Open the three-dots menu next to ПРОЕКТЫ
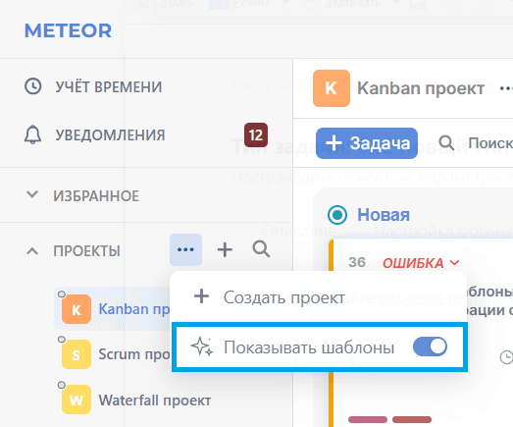 [185, 250]
